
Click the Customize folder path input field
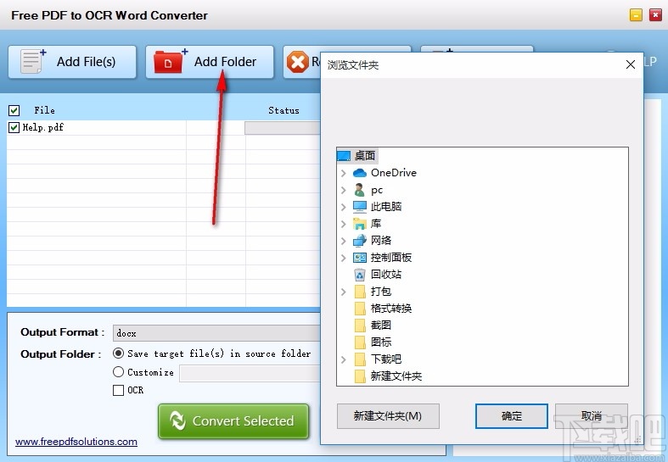(x=250, y=373)
